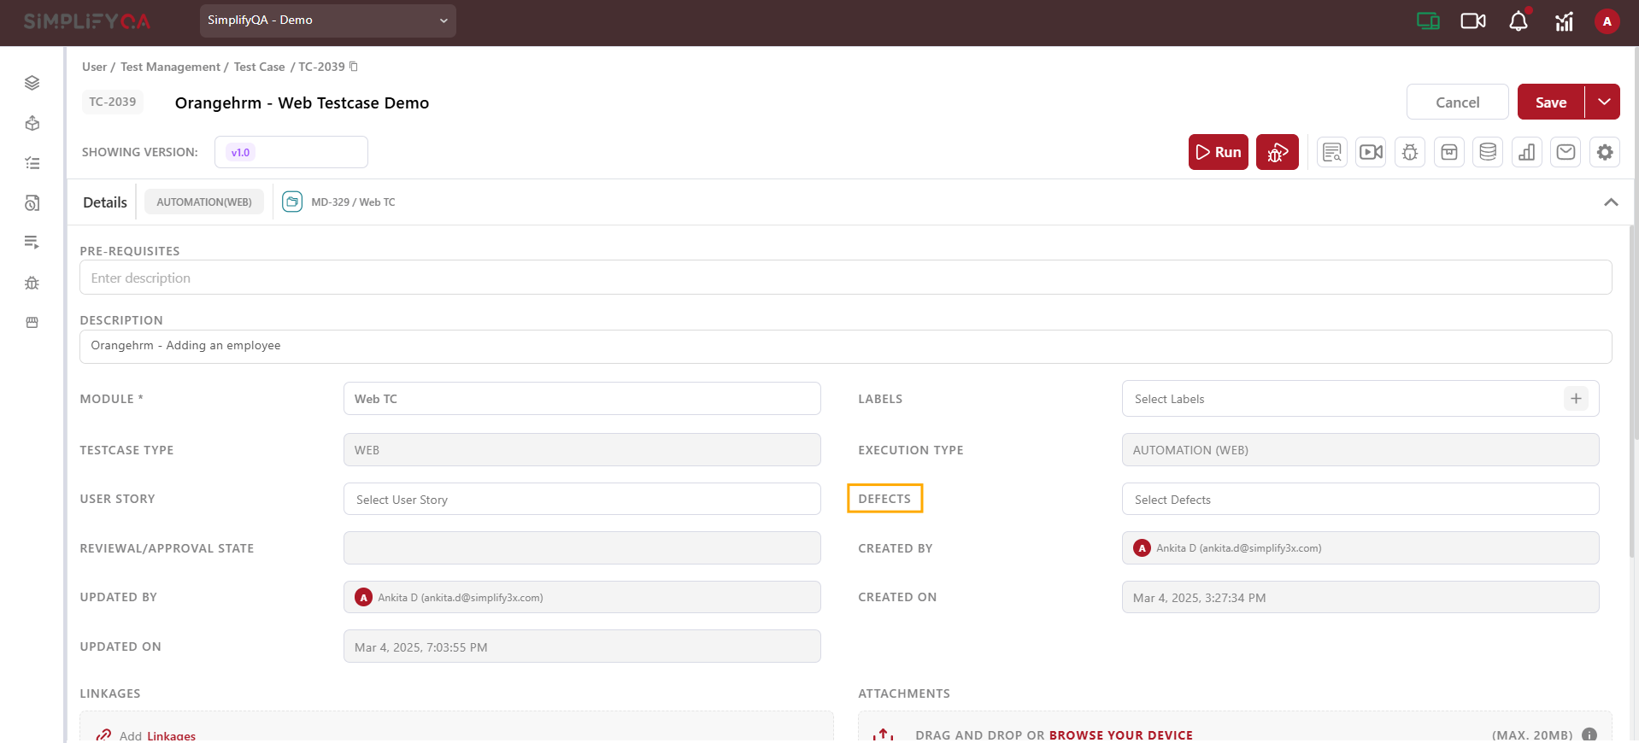Click the debug run bug-play icon

tap(1277, 152)
